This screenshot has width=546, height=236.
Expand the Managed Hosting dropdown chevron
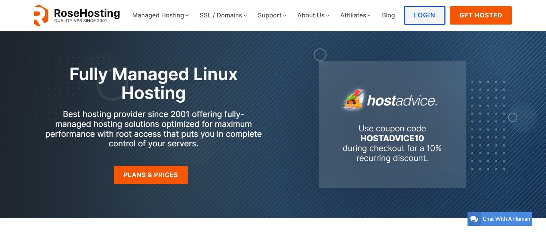pos(187,16)
